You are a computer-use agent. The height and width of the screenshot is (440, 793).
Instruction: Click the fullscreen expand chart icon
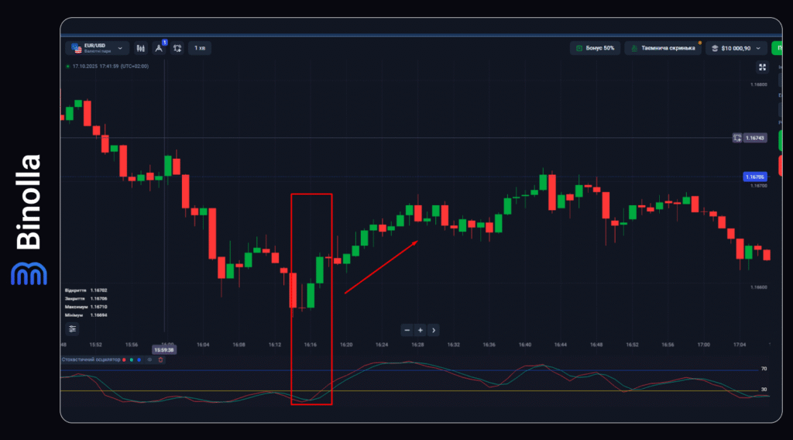[762, 67]
